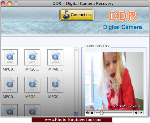Viewport: 150px width, 123px height.
Task: Mute the video with speaker icon
Action: coord(87,113)
